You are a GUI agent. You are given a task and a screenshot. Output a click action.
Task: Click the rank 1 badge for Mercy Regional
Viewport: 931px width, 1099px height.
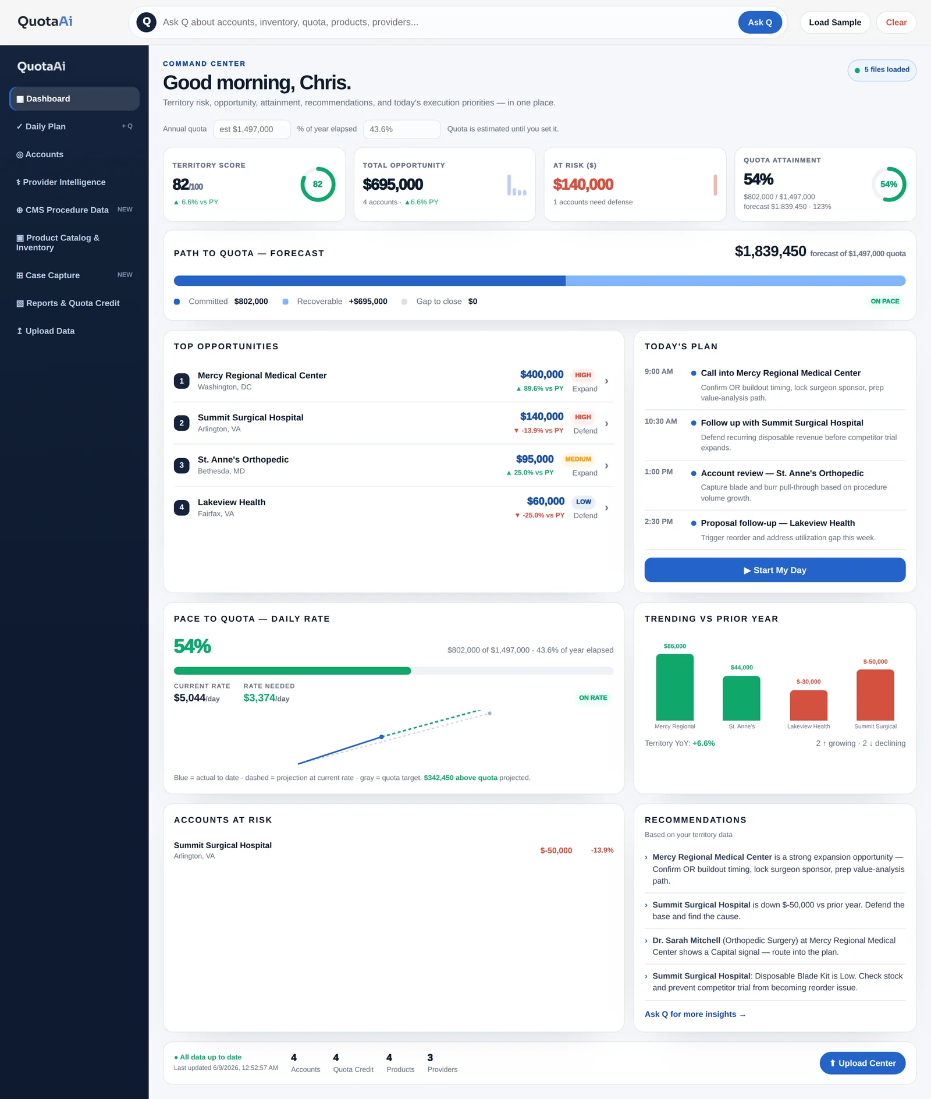point(182,381)
